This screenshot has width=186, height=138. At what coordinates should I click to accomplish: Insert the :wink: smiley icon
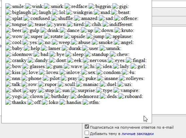28,6
